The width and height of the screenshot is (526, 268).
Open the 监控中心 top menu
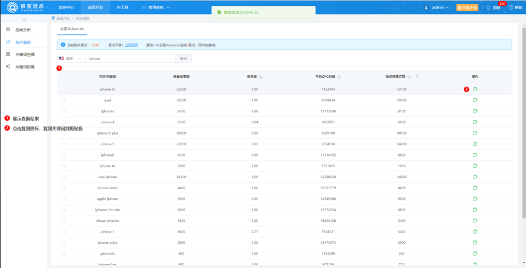pos(66,7)
